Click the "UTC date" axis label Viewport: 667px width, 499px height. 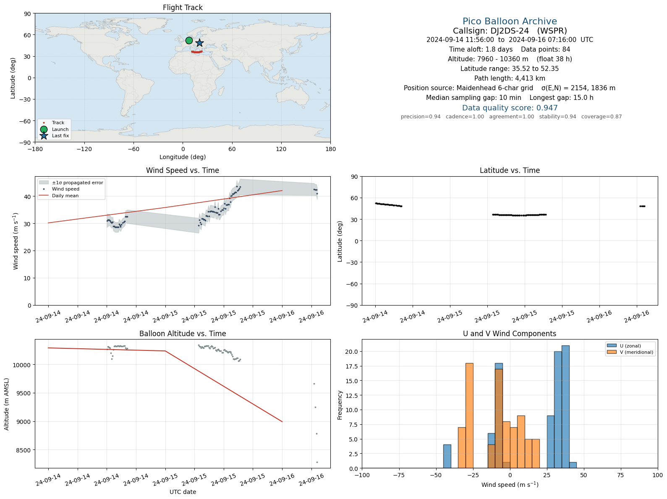point(183,492)
